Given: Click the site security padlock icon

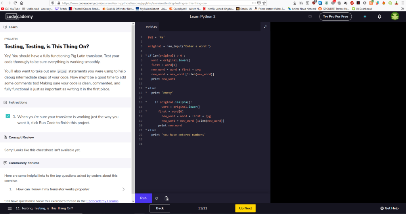Looking at the screenshot, I should pyautogui.click(x=59, y=3).
